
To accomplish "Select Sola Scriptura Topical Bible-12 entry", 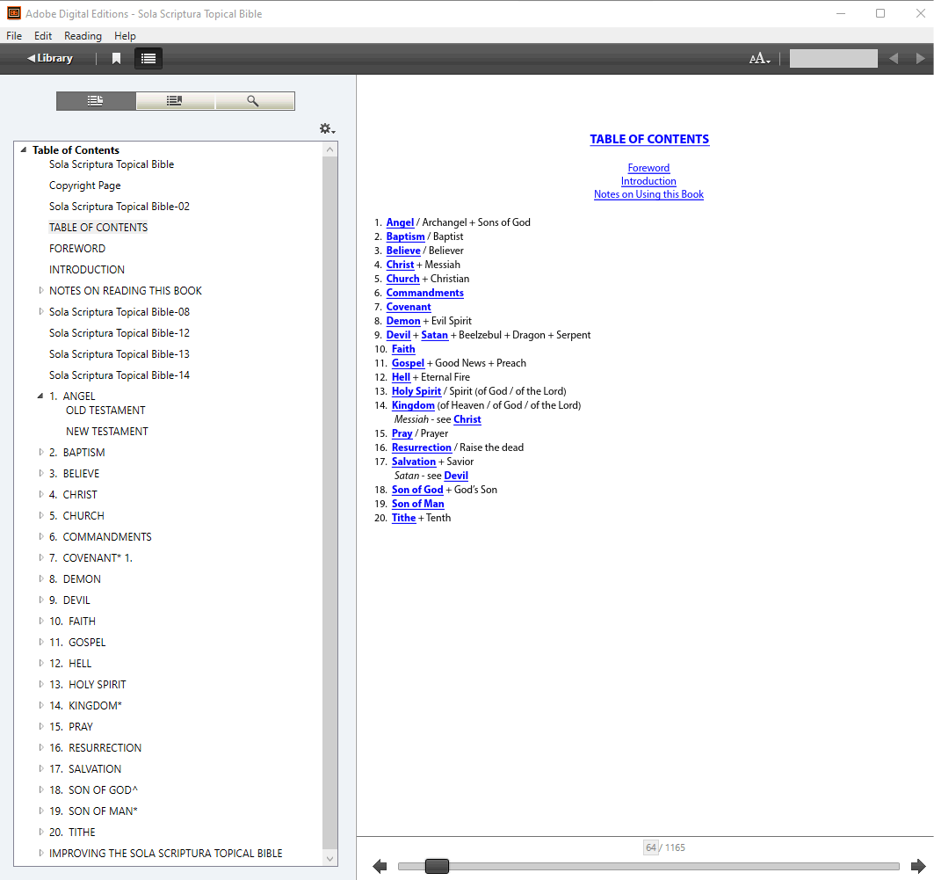I will pyautogui.click(x=119, y=333).
